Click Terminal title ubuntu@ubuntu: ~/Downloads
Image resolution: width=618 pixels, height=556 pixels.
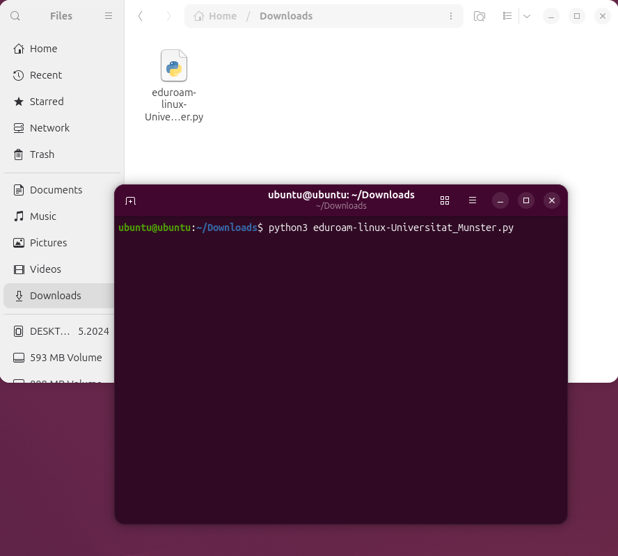(x=341, y=195)
